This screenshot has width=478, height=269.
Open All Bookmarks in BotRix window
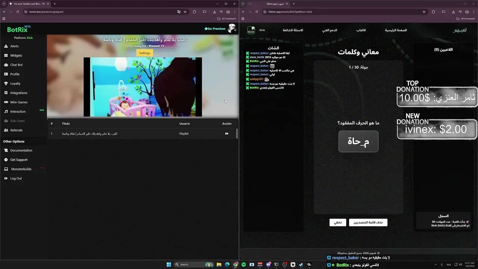point(227,19)
